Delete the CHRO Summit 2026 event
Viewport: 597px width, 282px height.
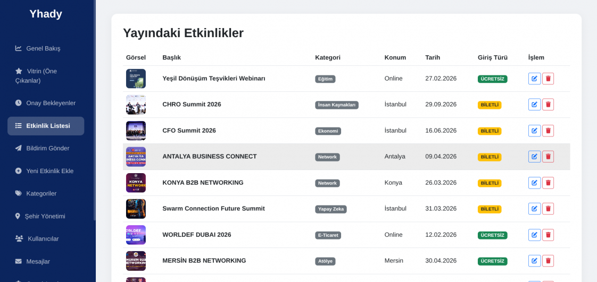click(548, 105)
